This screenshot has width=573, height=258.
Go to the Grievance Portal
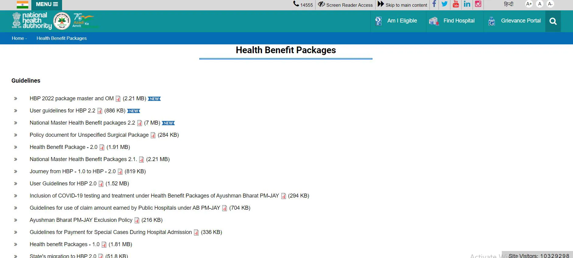coord(521,21)
